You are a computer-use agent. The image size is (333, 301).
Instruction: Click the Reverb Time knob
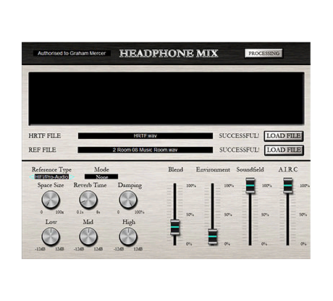pyautogui.click(x=88, y=200)
